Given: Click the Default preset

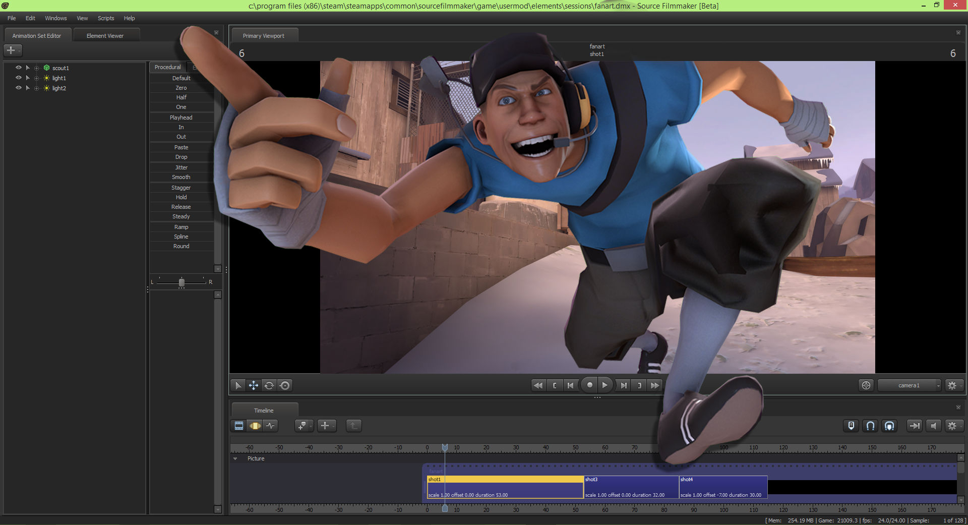Looking at the screenshot, I should pyautogui.click(x=181, y=78).
